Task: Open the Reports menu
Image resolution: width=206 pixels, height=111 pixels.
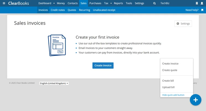Action: (x=118, y=3)
